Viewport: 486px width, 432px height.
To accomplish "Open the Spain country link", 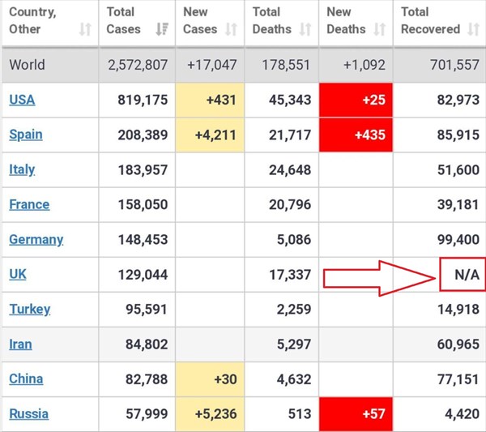I will [26, 135].
